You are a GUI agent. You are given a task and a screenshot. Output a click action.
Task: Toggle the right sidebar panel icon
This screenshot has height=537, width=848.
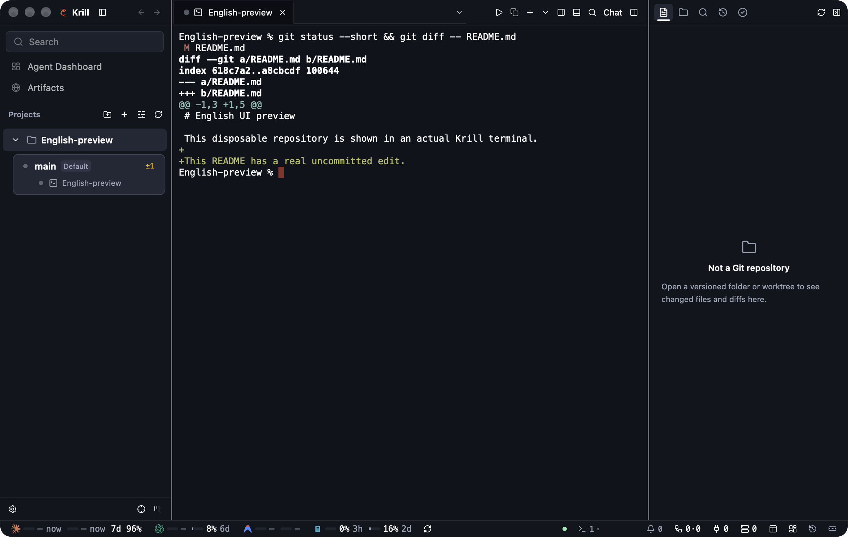click(634, 12)
